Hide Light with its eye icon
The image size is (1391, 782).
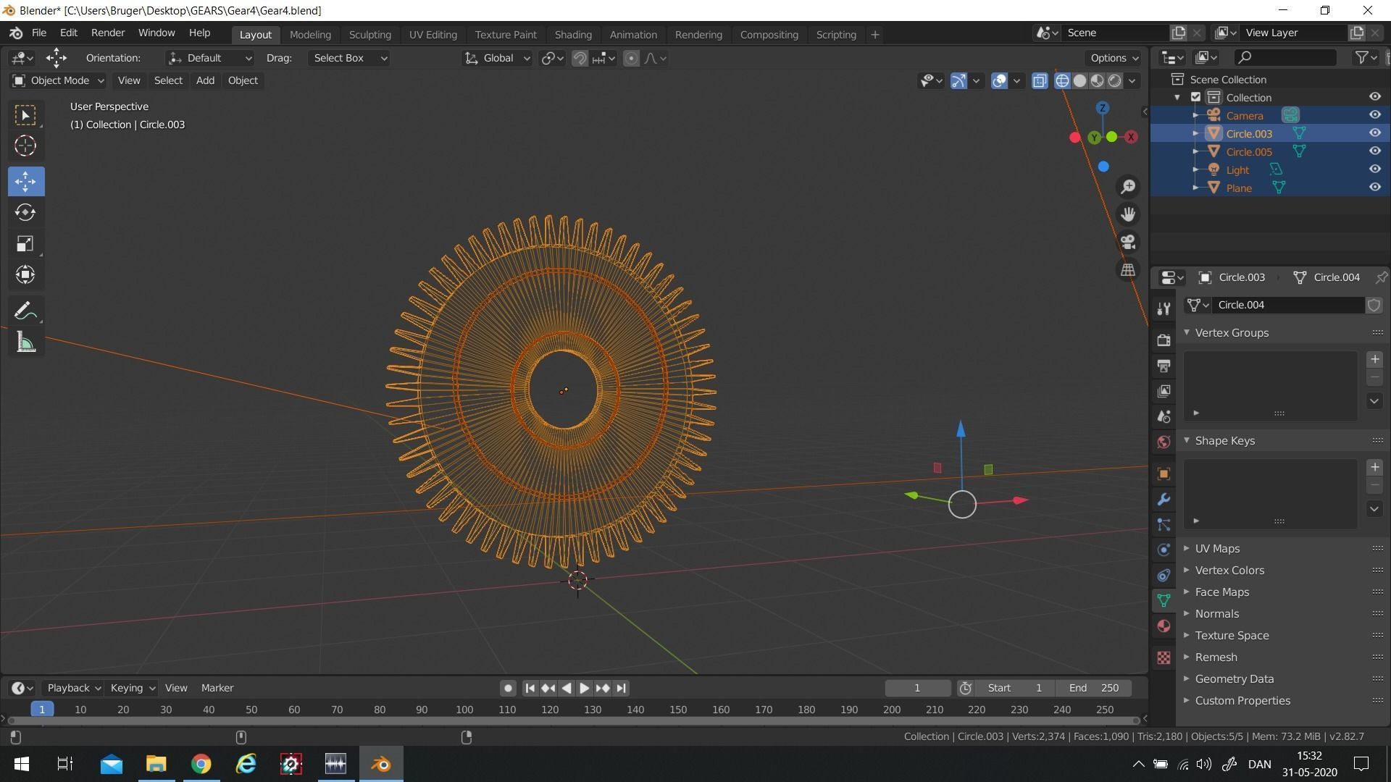(x=1374, y=169)
